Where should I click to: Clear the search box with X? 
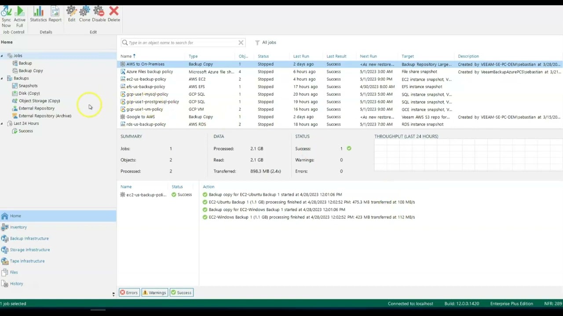point(241,43)
